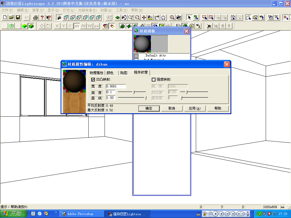Click the red magnet snap icon
The image size is (291, 218).
click(112, 26)
